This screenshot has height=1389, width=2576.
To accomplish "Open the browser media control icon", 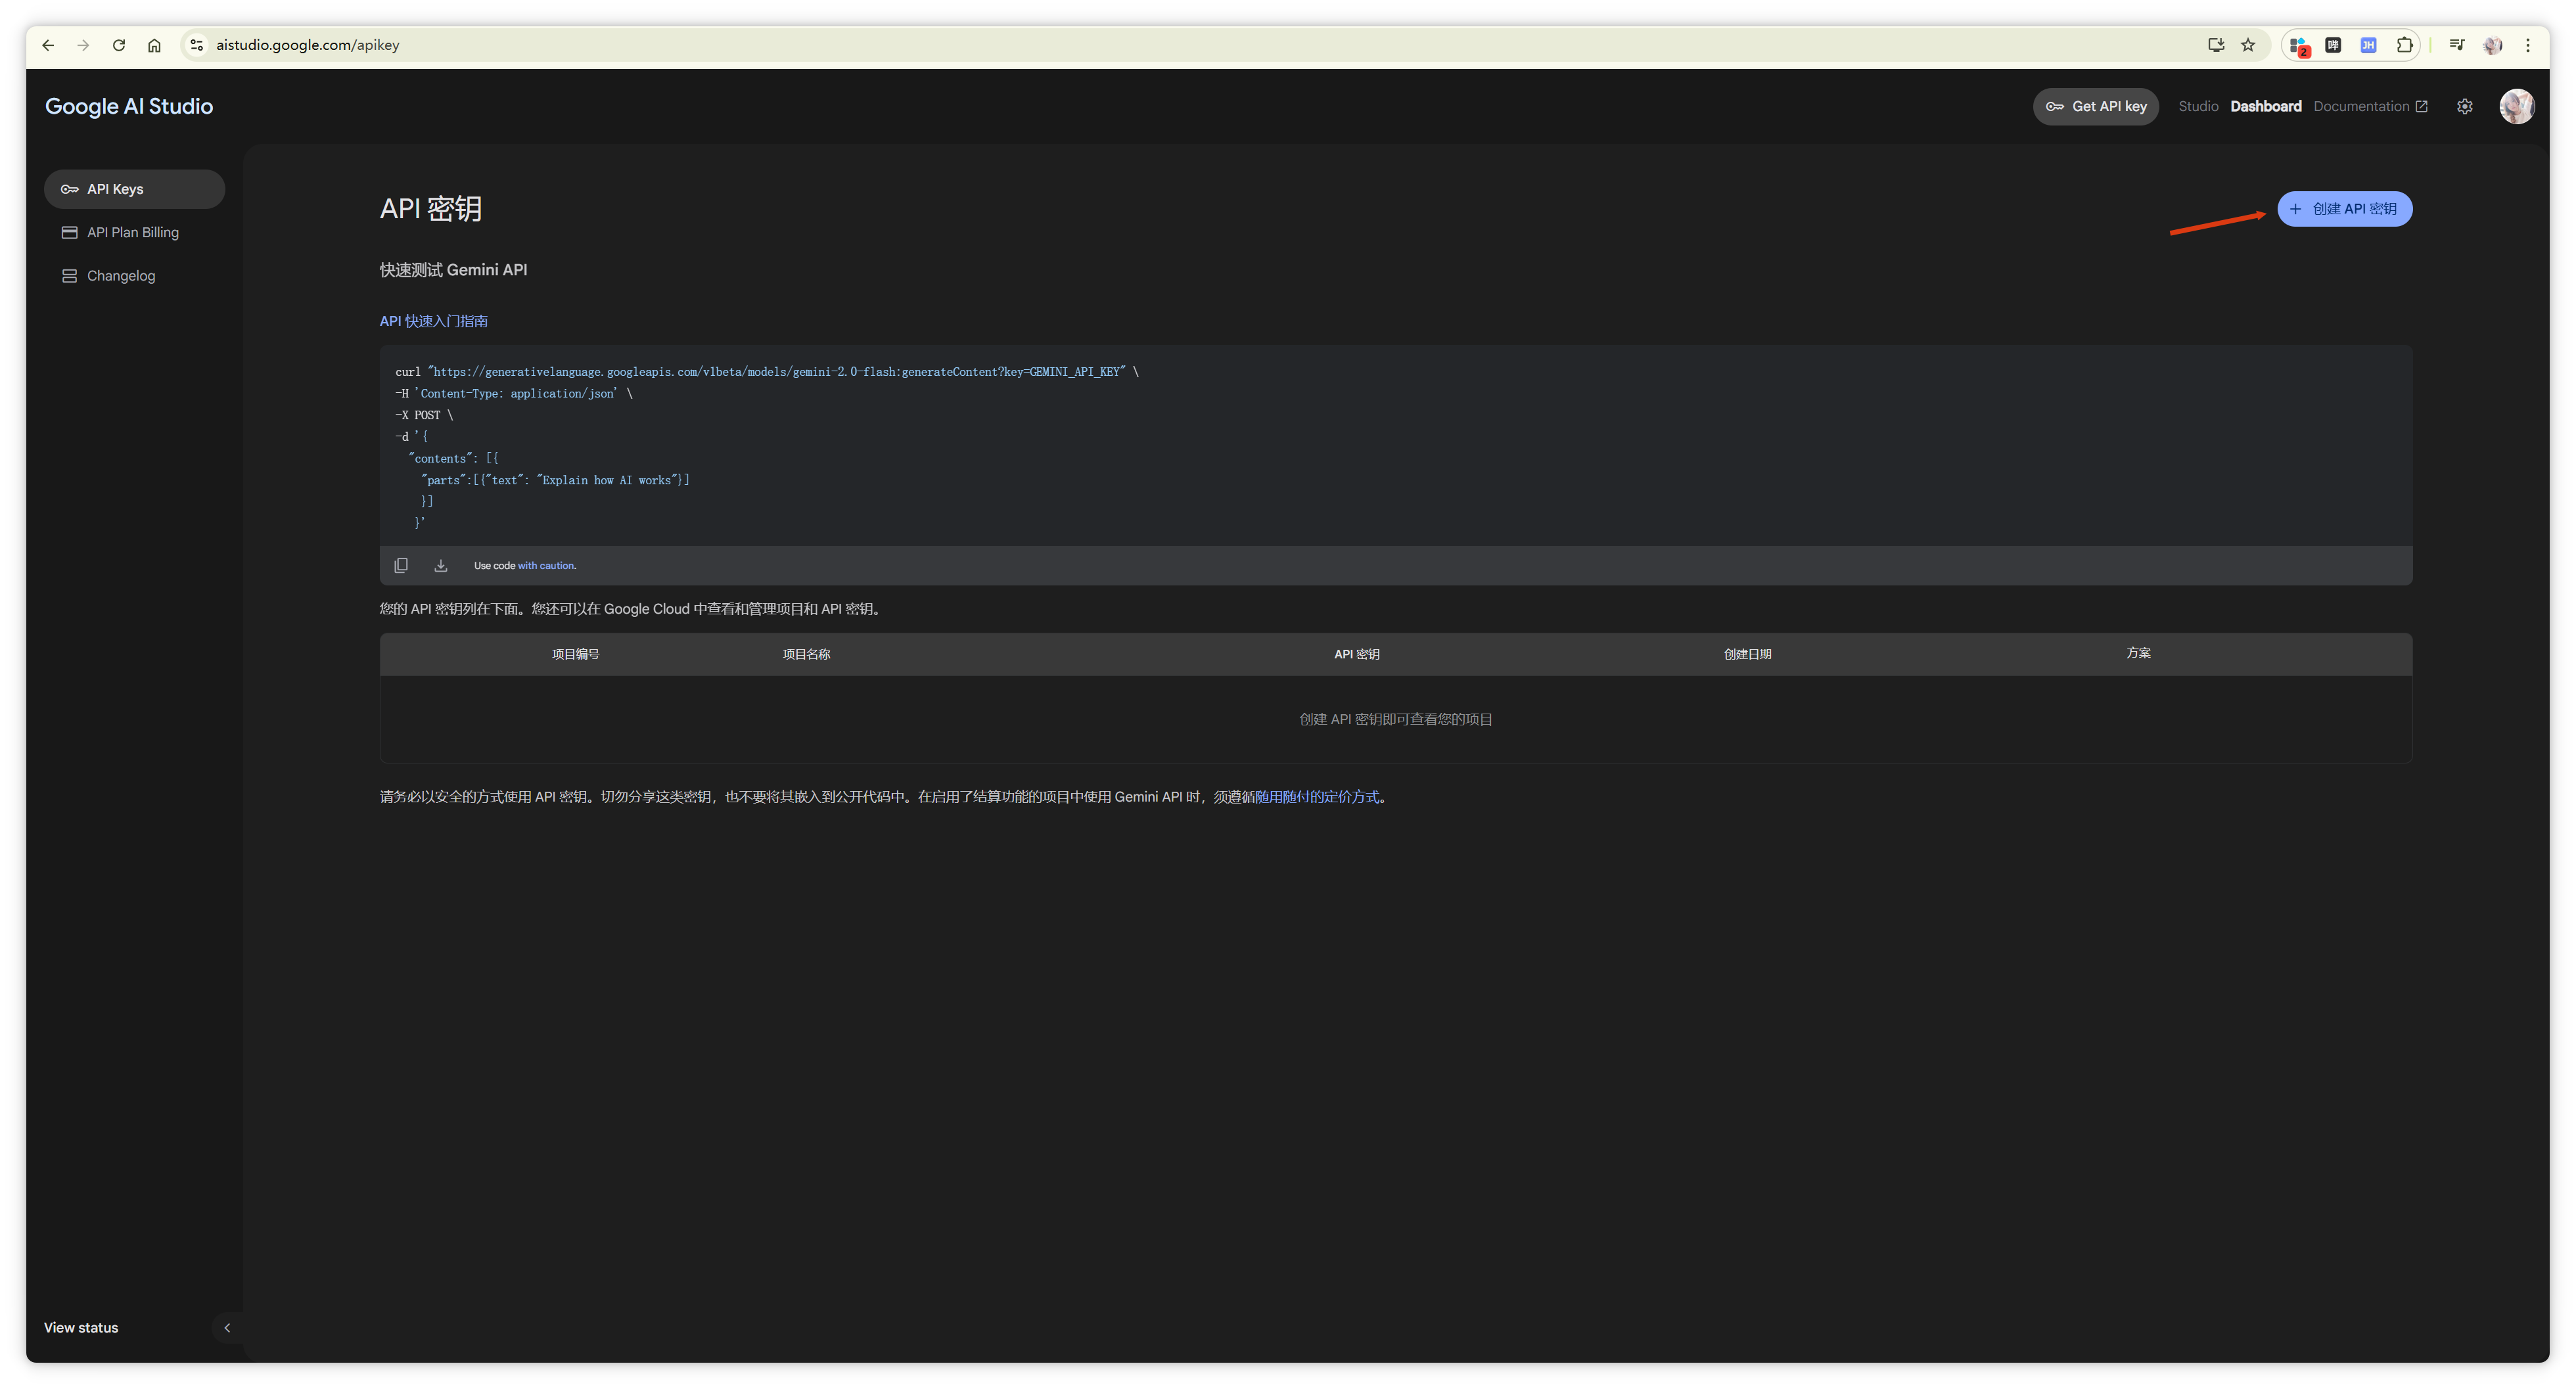I will (x=2456, y=45).
